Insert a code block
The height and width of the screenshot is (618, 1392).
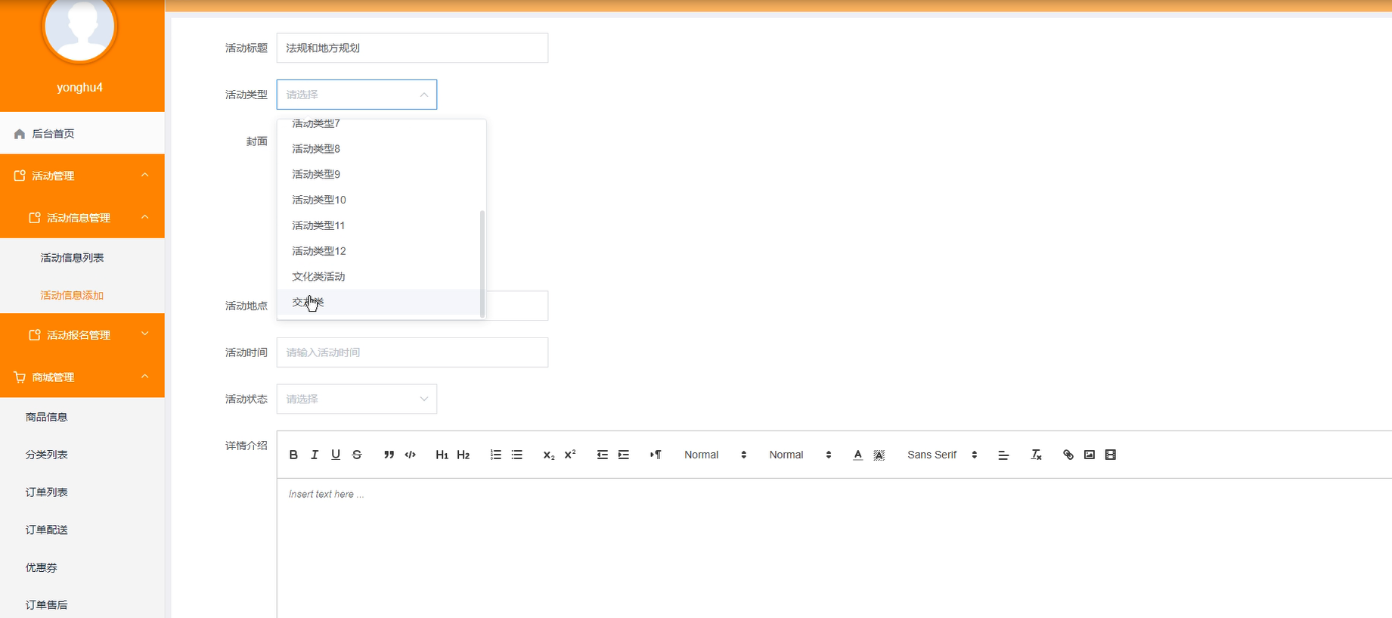coord(410,455)
